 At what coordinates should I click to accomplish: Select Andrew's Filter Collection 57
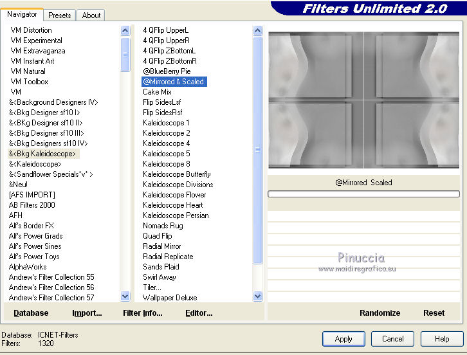pos(51,298)
